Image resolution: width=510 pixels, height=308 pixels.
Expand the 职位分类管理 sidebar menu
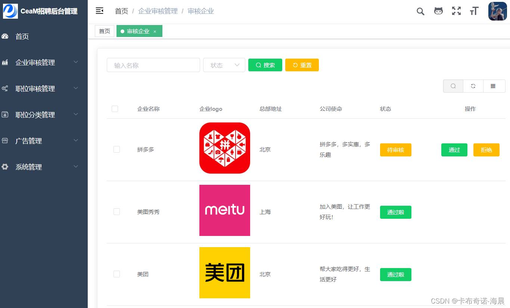[44, 115]
